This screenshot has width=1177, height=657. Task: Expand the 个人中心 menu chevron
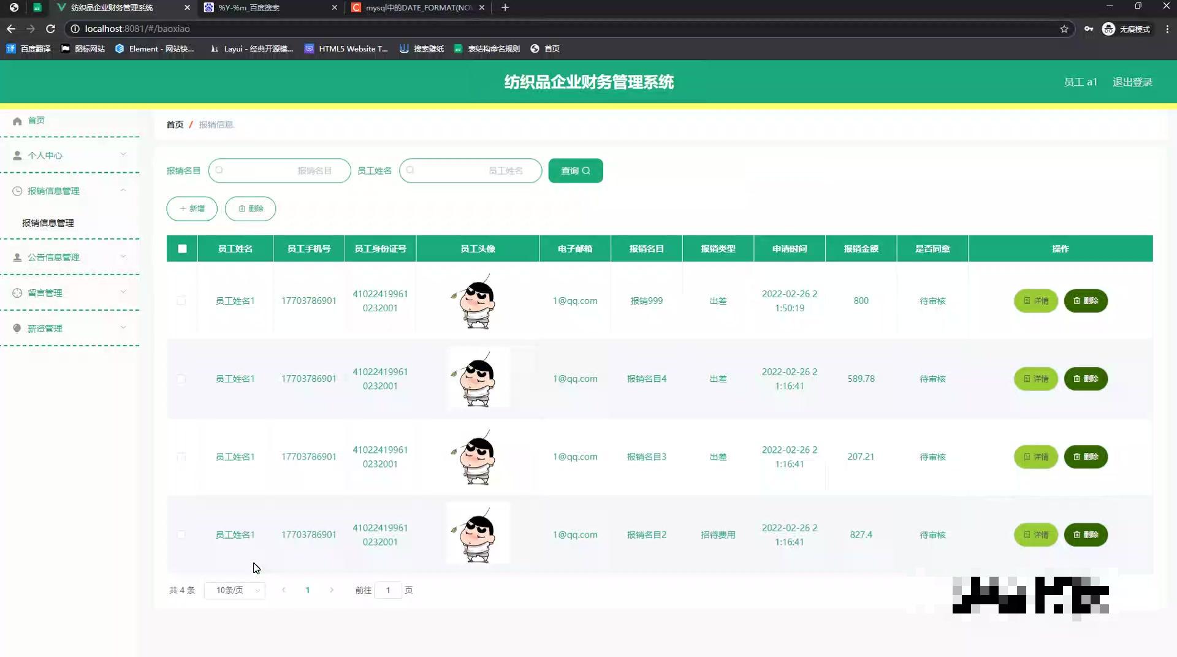pos(123,154)
